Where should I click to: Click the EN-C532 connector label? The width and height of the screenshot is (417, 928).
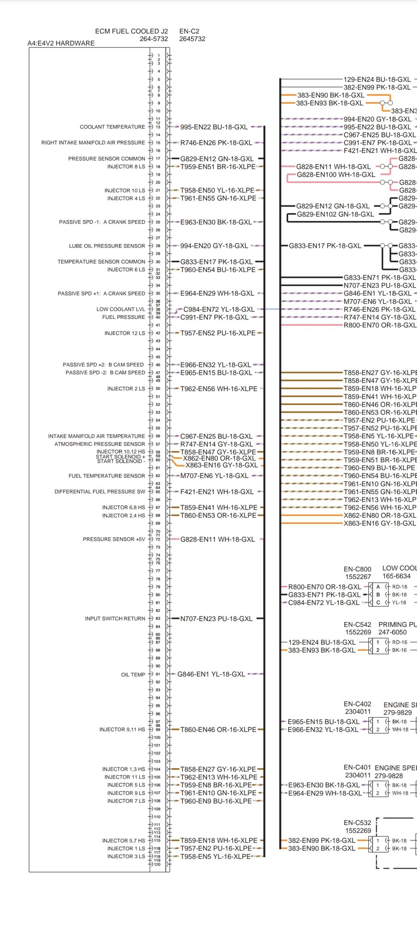tap(357, 823)
